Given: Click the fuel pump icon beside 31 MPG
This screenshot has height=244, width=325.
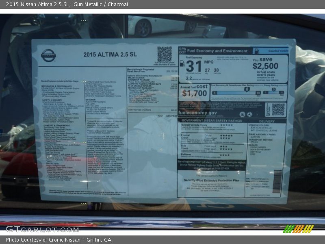Looking at the screenshot, I should (x=182, y=63).
